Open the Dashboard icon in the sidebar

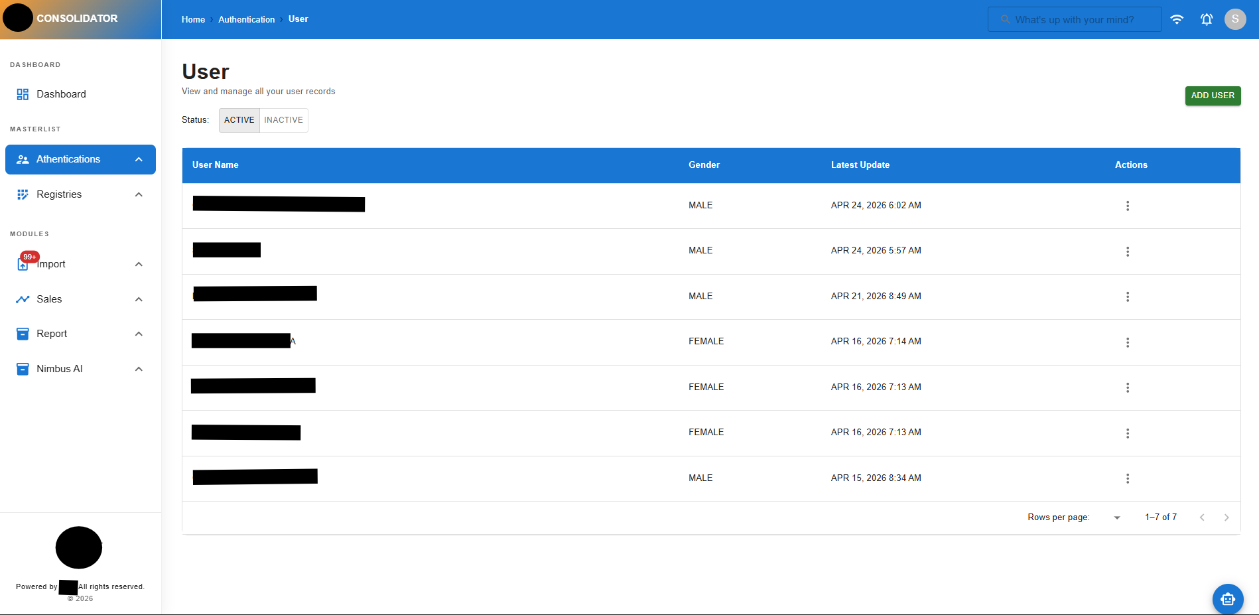[23, 94]
